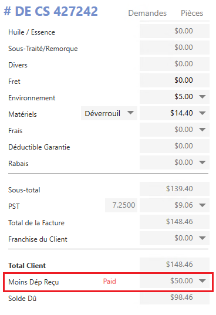216x315 pixels.
Task: Click the Fret amount field
Action: pyautogui.click(x=174, y=80)
